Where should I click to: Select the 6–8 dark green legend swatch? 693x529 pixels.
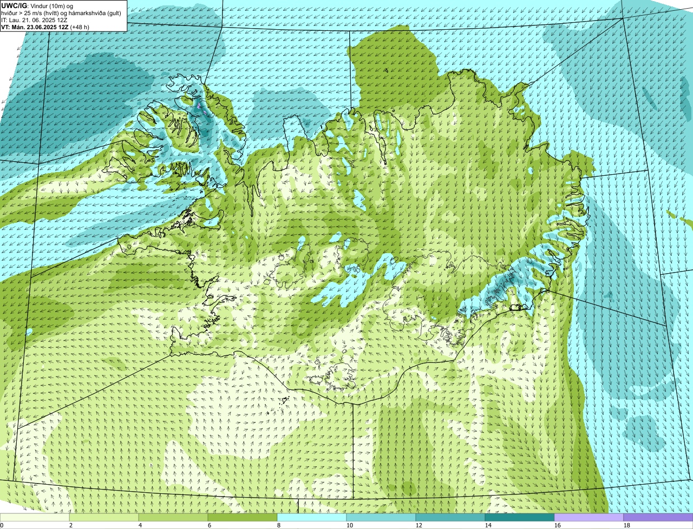click(x=243, y=517)
